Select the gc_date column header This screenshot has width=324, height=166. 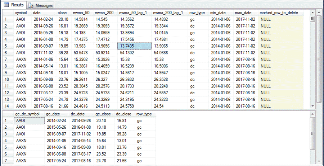[57, 114]
